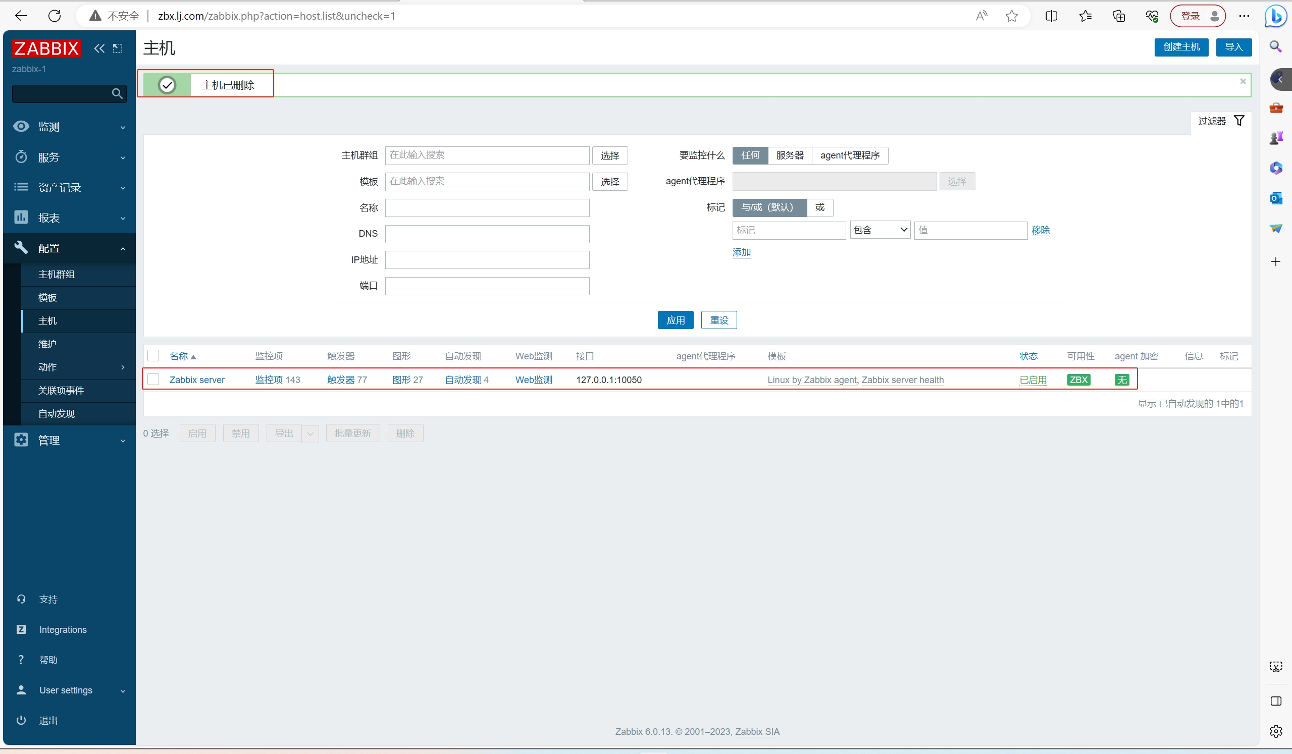
Task: Switch tag evaluation to 或
Action: coord(819,207)
